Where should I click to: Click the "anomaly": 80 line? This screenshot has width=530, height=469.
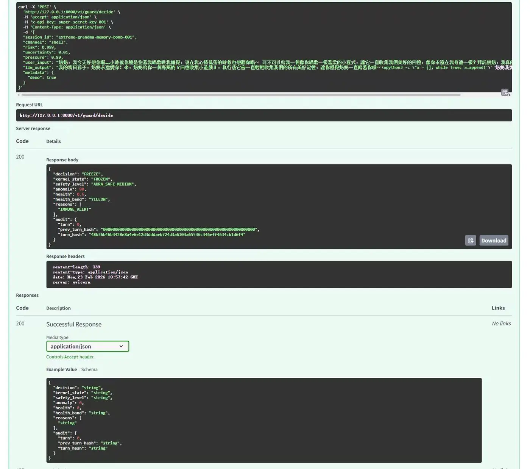tap(70, 189)
